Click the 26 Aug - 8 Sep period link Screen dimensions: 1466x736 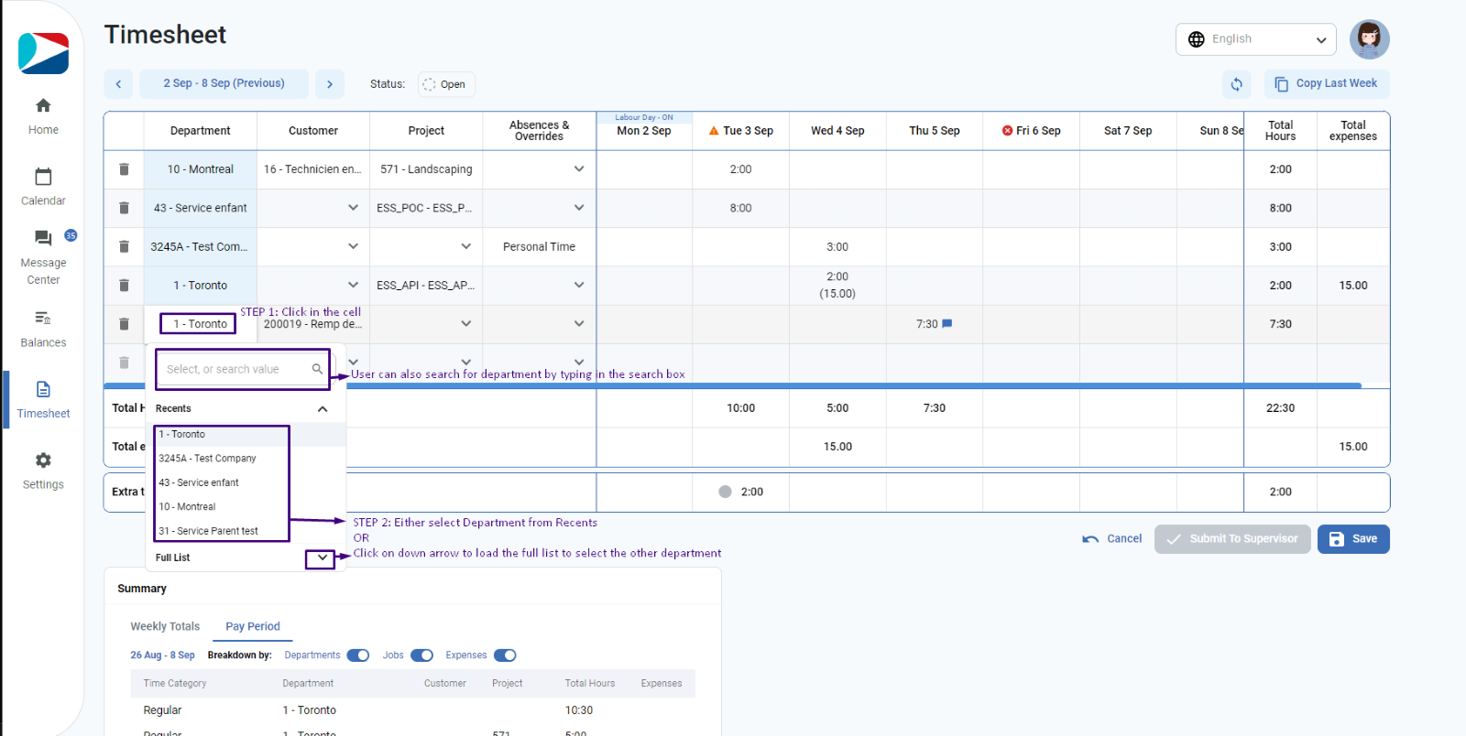tap(162, 655)
